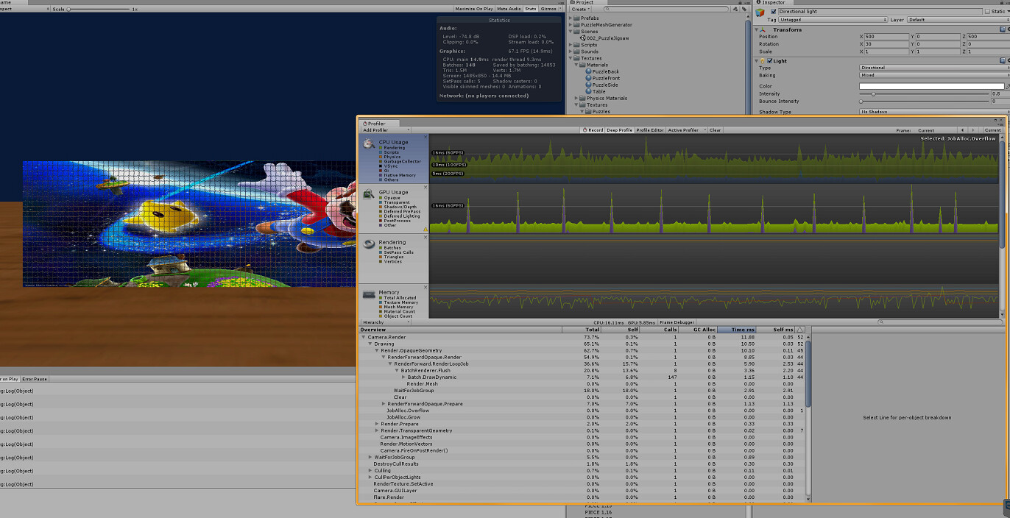
Task: Toggle the Static checkbox in Inspector
Action: [988, 12]
